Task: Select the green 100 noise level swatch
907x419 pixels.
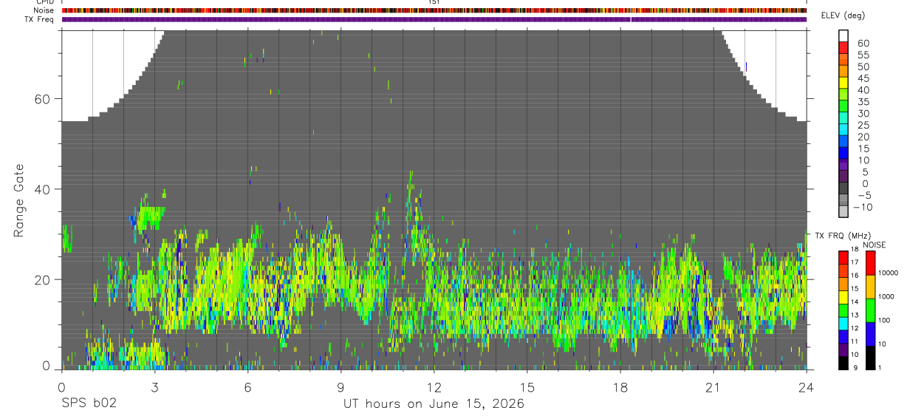Action: [x=869, y=310]
